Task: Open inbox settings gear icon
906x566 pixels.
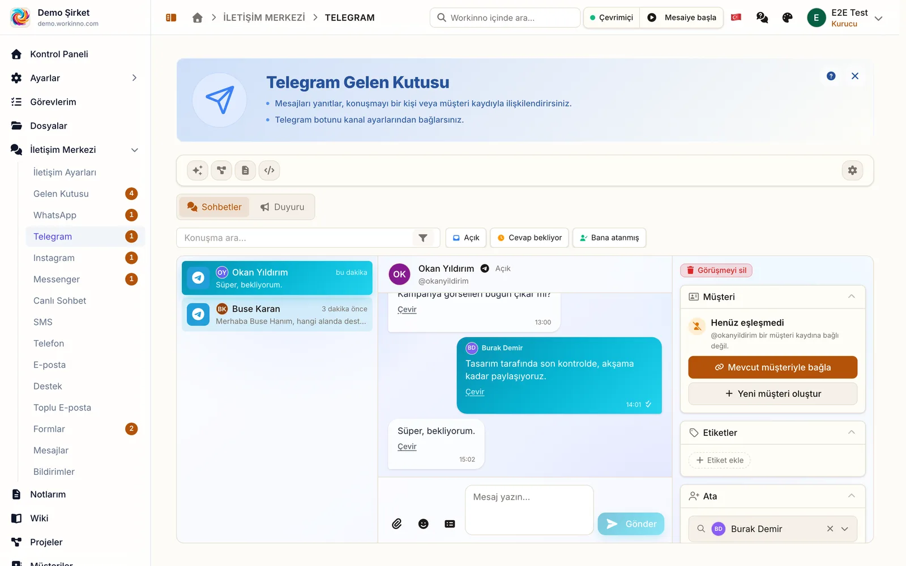Action: click(x=852, y=170)
